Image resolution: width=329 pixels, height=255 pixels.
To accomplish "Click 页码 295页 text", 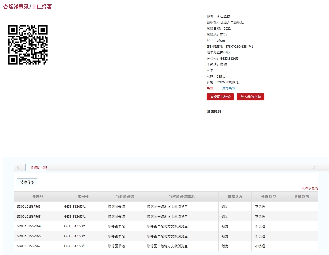I will 216,76.
